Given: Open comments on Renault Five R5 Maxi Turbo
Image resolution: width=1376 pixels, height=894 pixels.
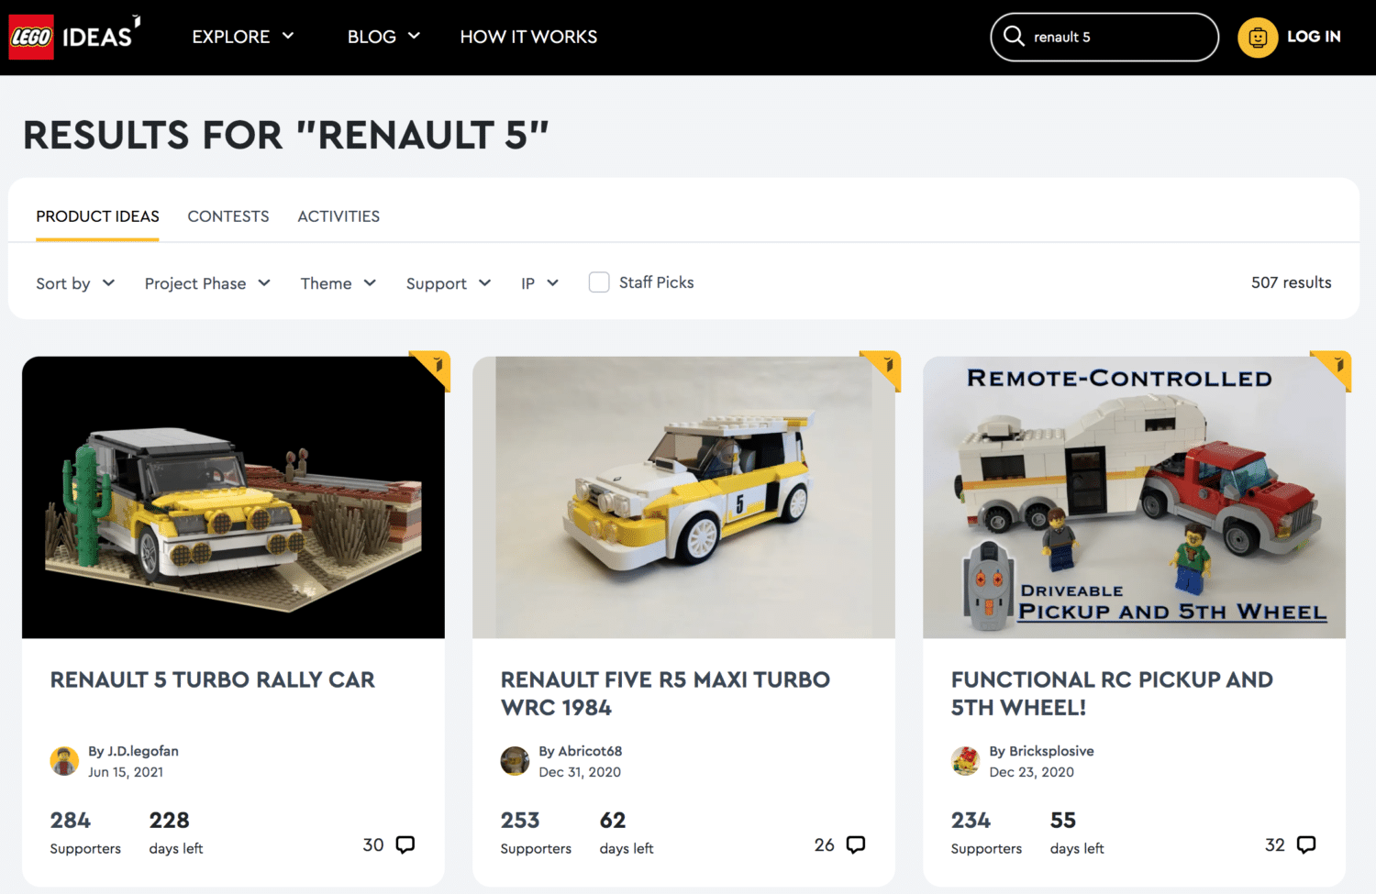Looking at the screenshot, I should click(854, 844).
